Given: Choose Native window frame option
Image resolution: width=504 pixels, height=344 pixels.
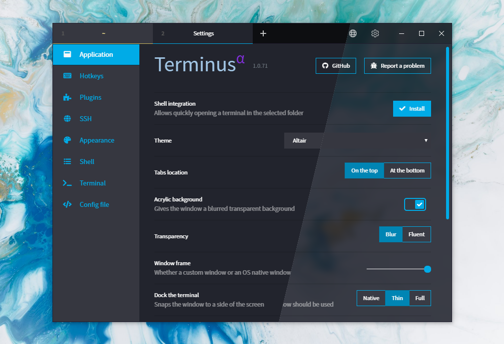Looking at the screenshot, I should pos(371,298).
